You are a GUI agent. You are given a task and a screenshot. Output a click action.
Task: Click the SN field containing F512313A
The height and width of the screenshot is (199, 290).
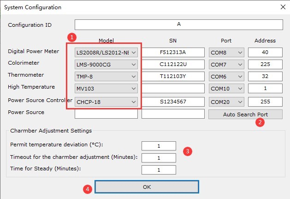point(173,53)
